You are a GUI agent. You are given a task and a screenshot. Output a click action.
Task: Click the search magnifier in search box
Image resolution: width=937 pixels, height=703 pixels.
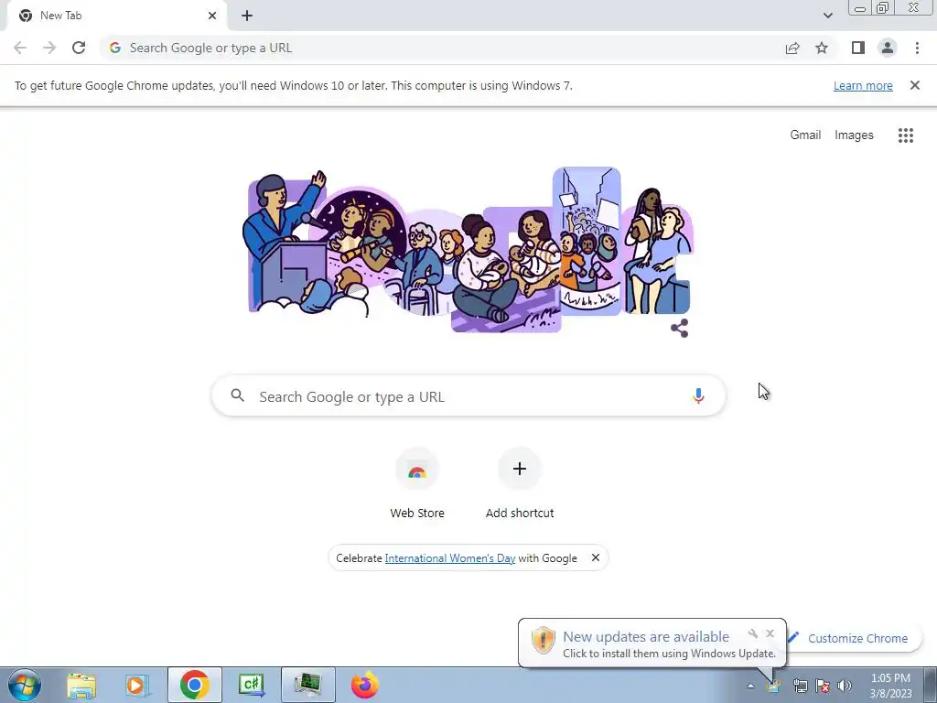click(237, 395)
